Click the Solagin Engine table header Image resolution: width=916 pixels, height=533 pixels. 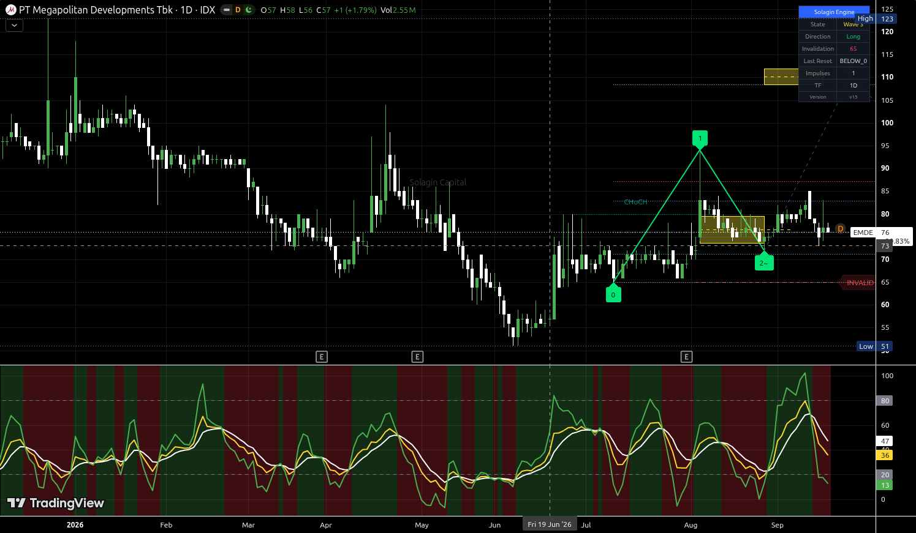click(x=834, y=12)
